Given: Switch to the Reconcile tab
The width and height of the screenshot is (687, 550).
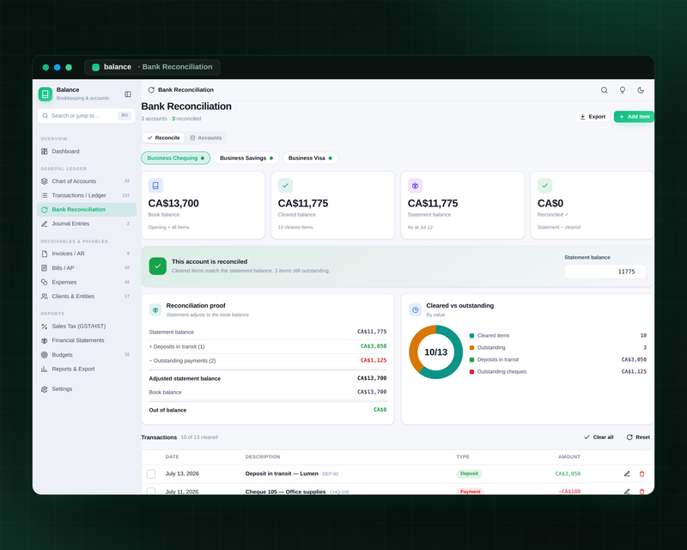Looking at the screenshot, I should 163,137.
